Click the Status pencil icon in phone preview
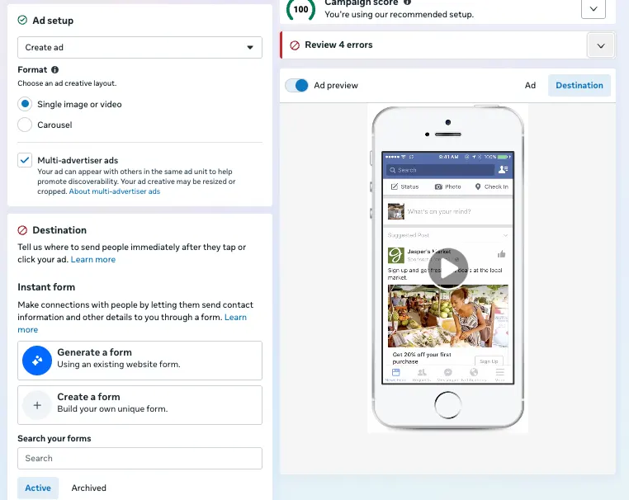This screenshot has width=629, height=500. [395, 186]
